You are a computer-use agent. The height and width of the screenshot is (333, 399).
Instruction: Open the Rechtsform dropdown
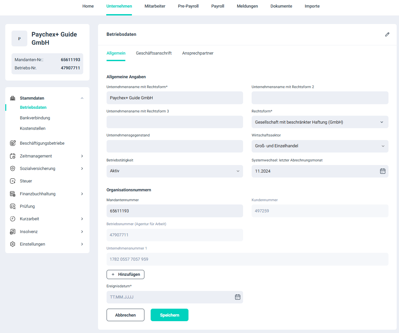pos(320,122)
